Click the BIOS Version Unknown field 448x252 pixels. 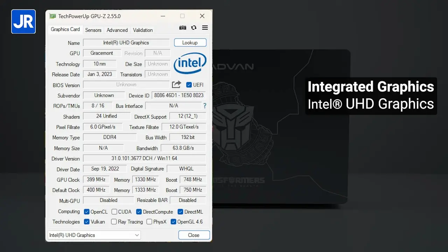click(126, 85)
